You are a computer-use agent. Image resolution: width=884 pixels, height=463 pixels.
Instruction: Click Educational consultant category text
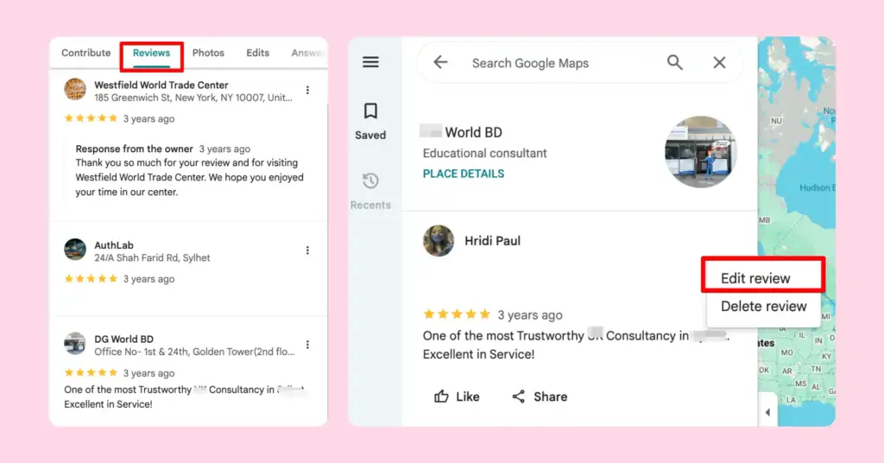coord(485,154)
